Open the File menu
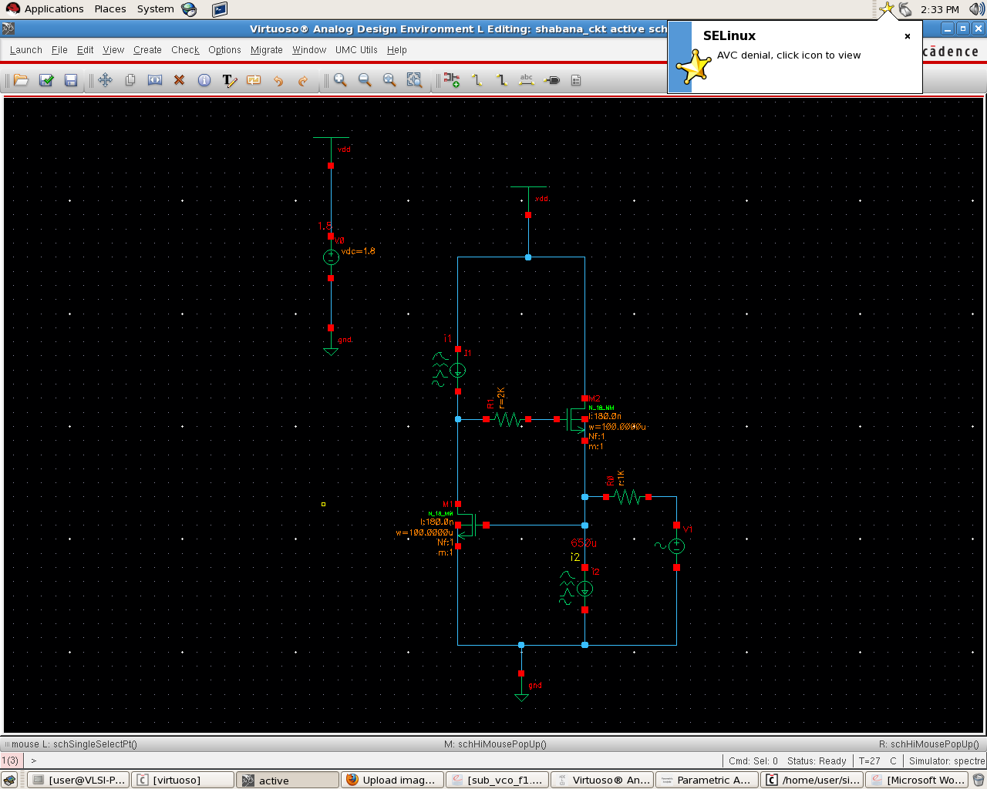The image size is (987, 789). (59, 50)
